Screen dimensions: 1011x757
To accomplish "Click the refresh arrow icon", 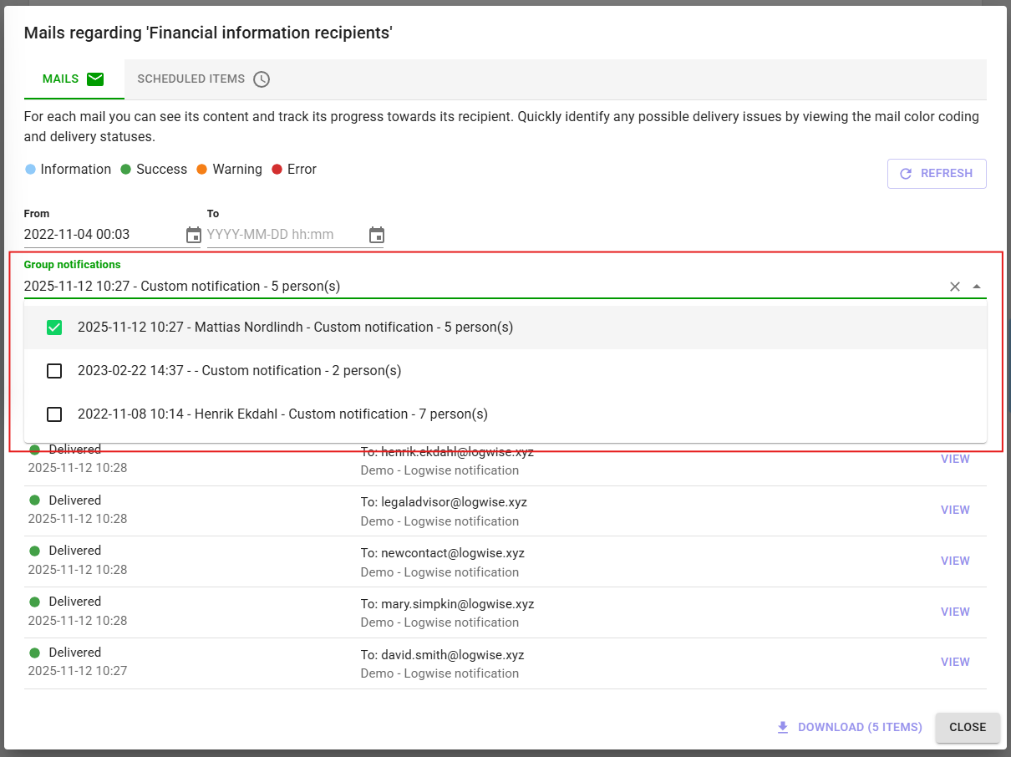I will [905, 174].
